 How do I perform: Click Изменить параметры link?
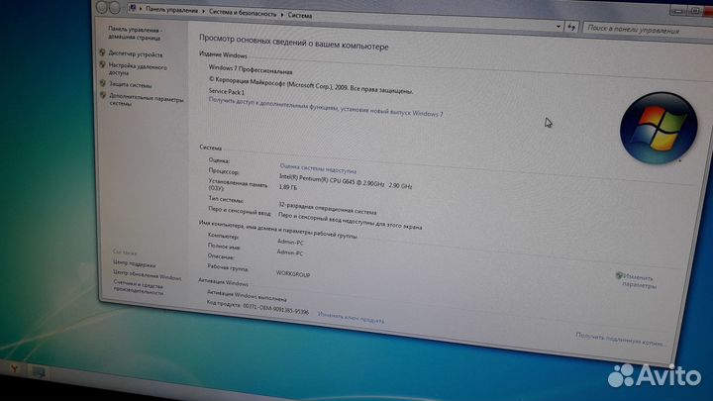point(640,281)
